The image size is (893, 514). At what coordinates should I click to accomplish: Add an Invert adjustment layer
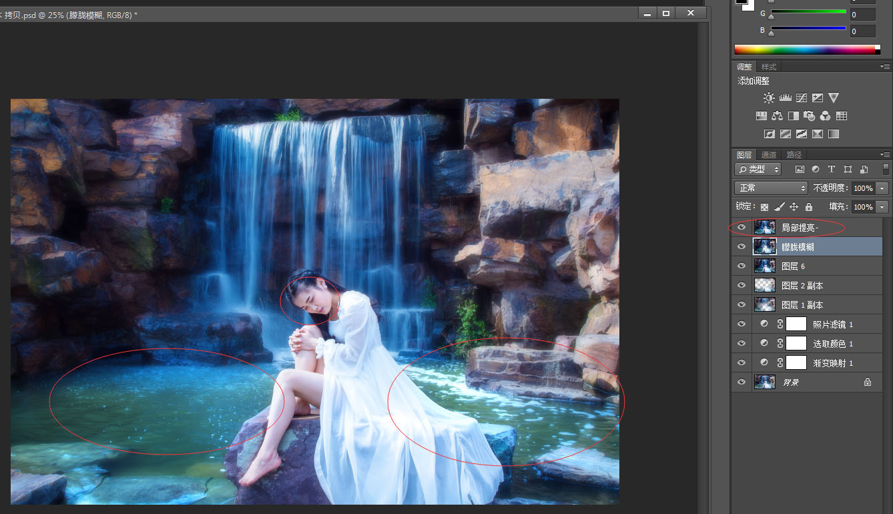point(769,134)
